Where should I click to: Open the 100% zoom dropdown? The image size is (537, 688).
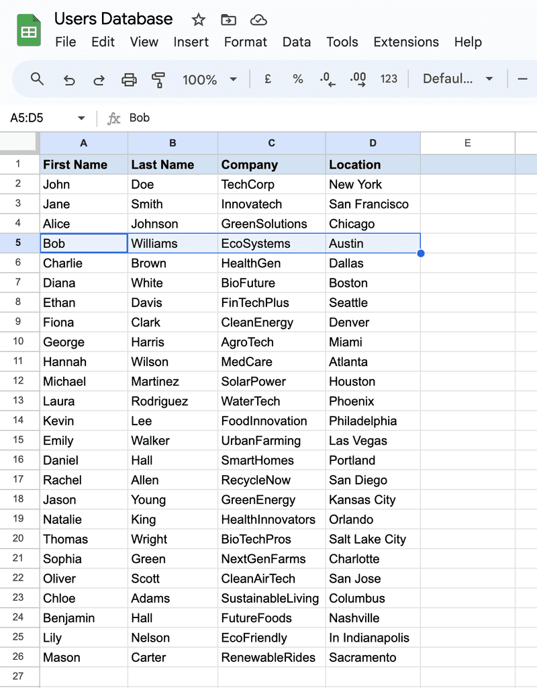coord(209,79)
